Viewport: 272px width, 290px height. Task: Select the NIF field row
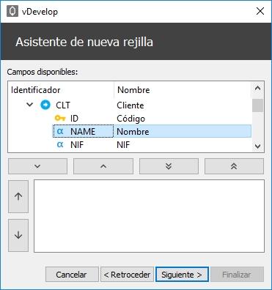click(152, 144)
